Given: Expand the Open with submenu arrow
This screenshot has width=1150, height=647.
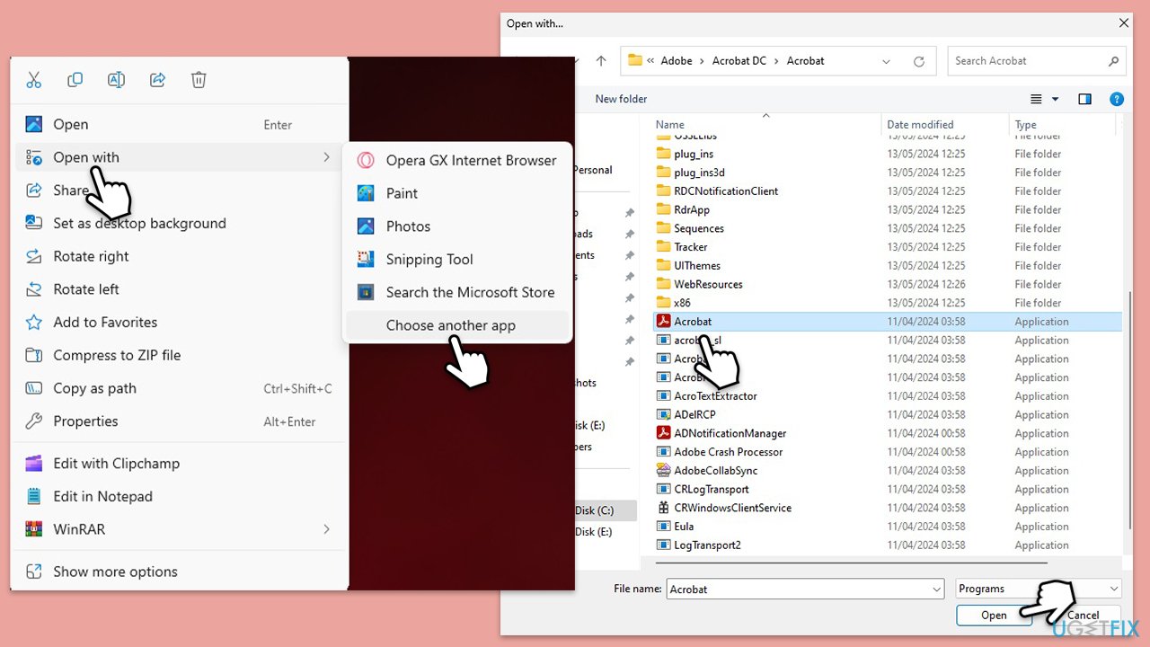Looking at the screenshot, I should point(326,157).
